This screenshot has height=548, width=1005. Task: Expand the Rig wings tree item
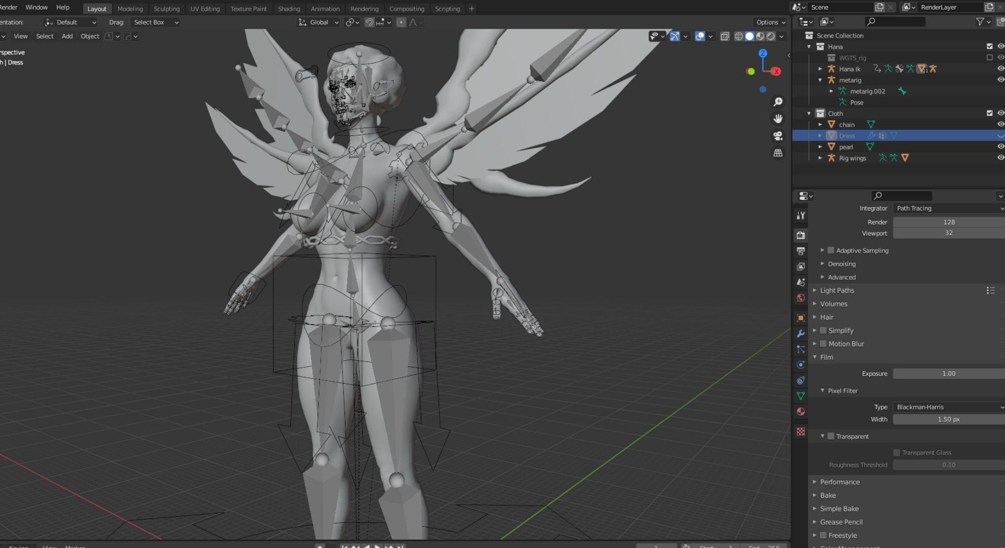[820, 158]
